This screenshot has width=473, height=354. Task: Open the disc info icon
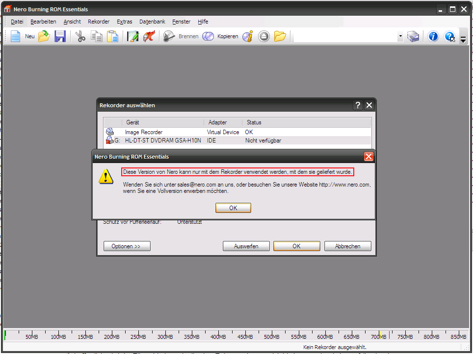(248, 36)
